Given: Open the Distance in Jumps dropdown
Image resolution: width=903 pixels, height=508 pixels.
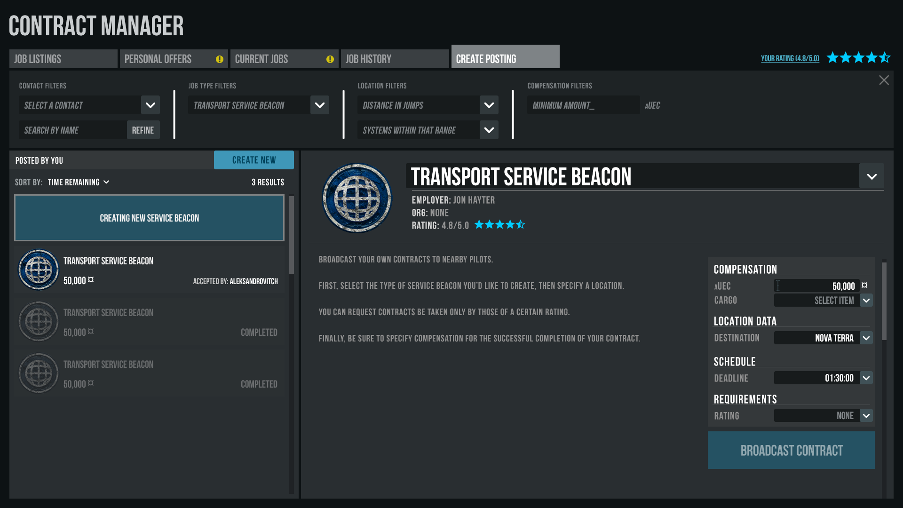Looking at the screenshot, I should pos(489,105).
